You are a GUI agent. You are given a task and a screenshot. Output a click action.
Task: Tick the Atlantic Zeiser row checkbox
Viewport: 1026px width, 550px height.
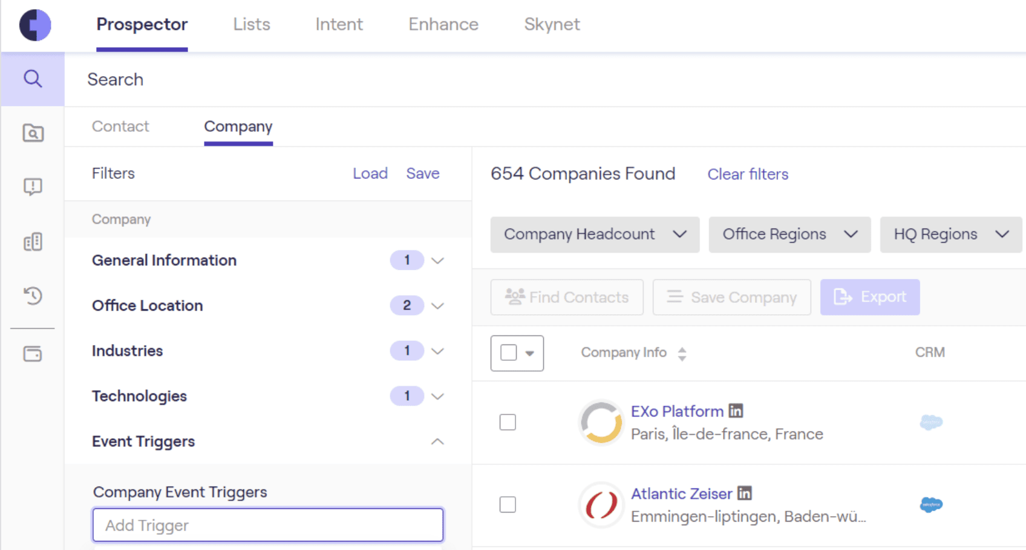tap(508, 504)
